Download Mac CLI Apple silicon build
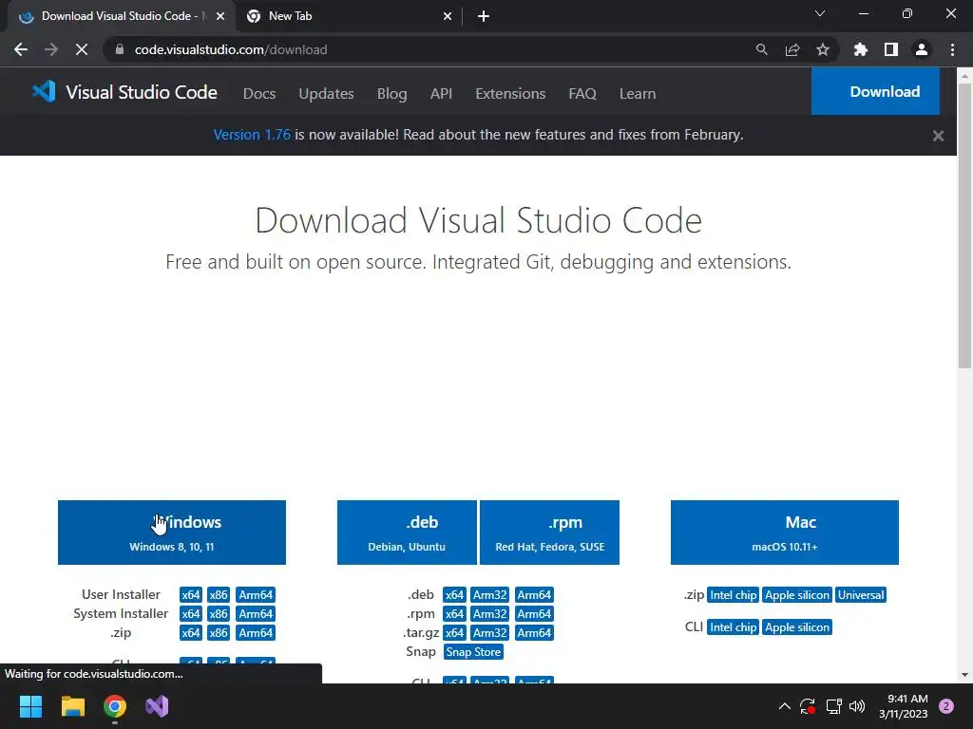973x729 pixels. point(797,627)
